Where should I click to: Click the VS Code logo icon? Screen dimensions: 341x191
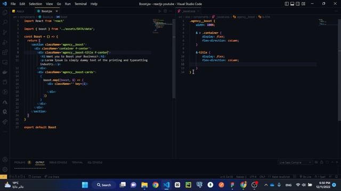(x=4, y=4)
